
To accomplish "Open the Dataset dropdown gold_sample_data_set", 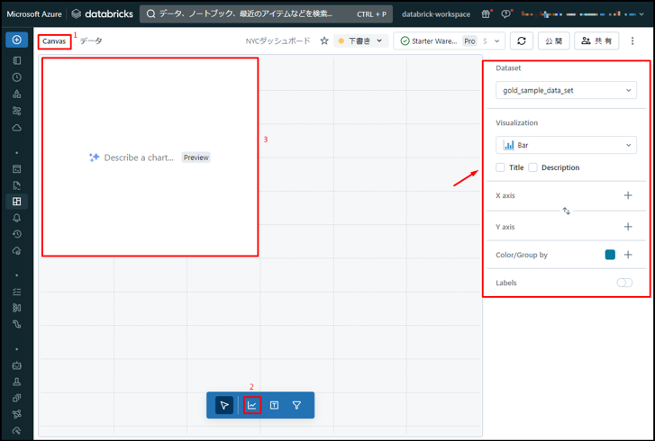I will click(566, 90).
